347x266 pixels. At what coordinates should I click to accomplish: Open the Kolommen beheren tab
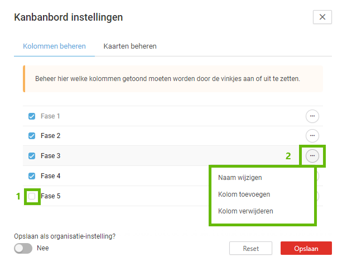(54, 46)
